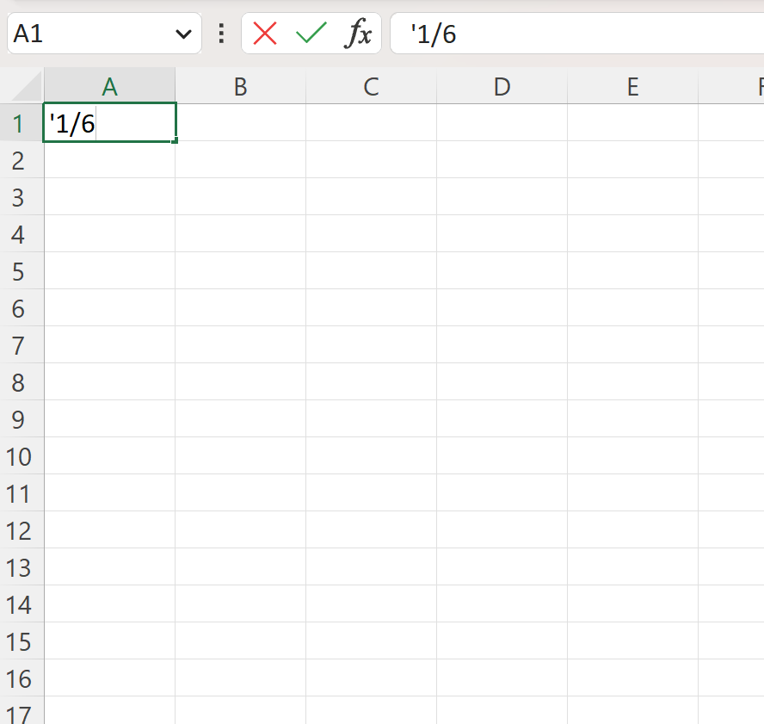The width and height of the screenshot is (764, 724).
Task: Select row 10 header
Action: click(21, 456)
